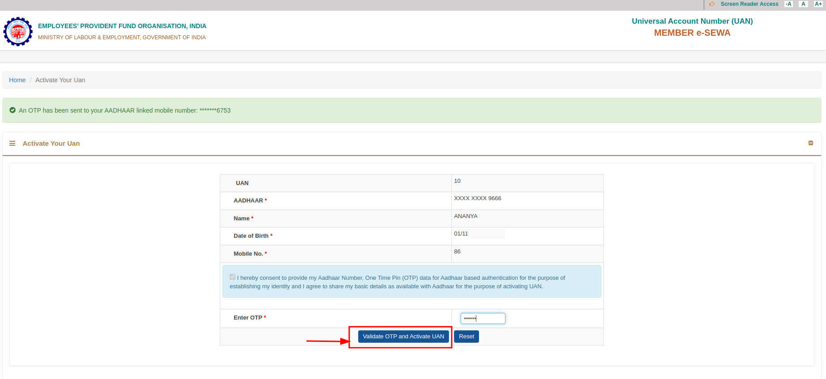826x379 pixels.
Task: Click the Activate Your Uan panel title
Action: click(51, 143)
